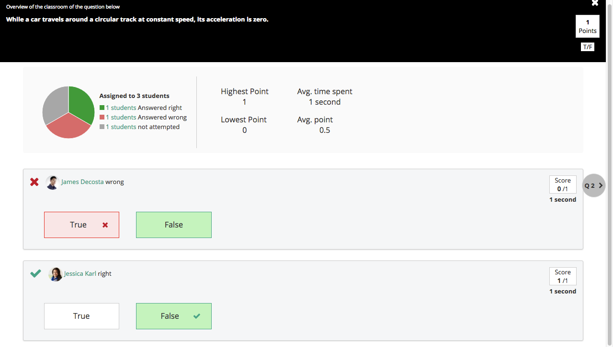Open Jessica Karl's profile avatar
613x347 pixels.
(x=56, y=274)
